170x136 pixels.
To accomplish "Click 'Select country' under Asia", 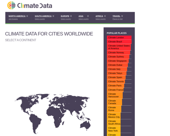I will pos(84,19).
